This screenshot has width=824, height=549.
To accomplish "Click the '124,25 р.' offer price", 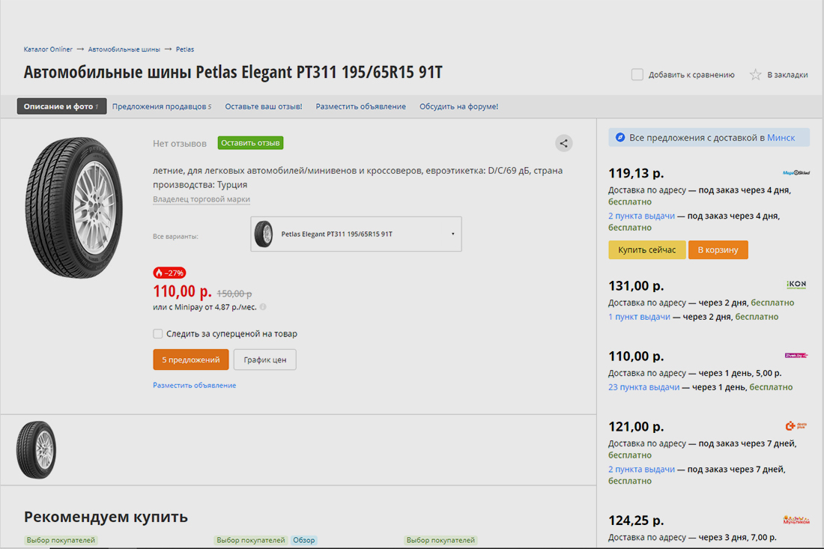I will click(636, 520).
